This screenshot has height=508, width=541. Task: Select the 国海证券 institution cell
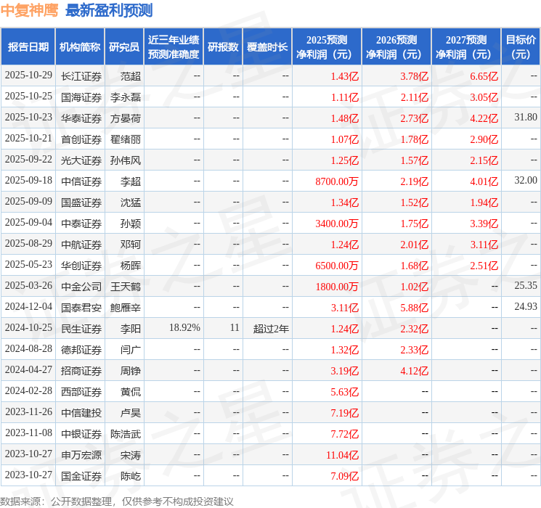coord(81,97)
